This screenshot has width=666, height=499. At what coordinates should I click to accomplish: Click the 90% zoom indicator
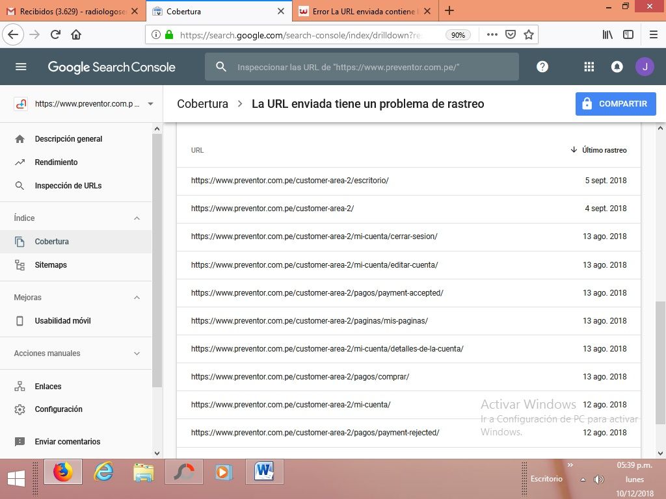(x=457, y=35)
